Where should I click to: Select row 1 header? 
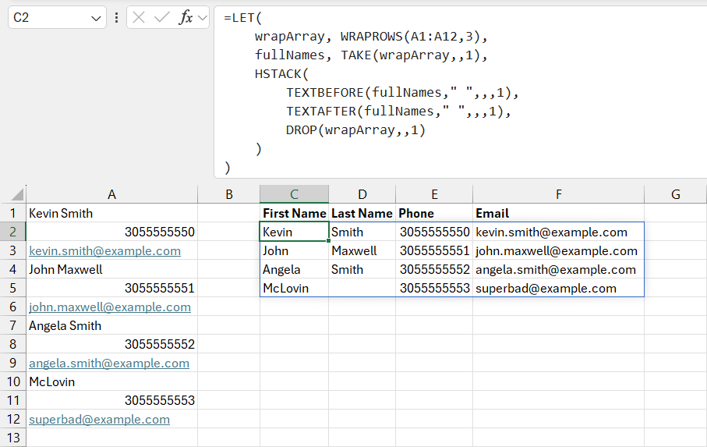pos(12,213)
